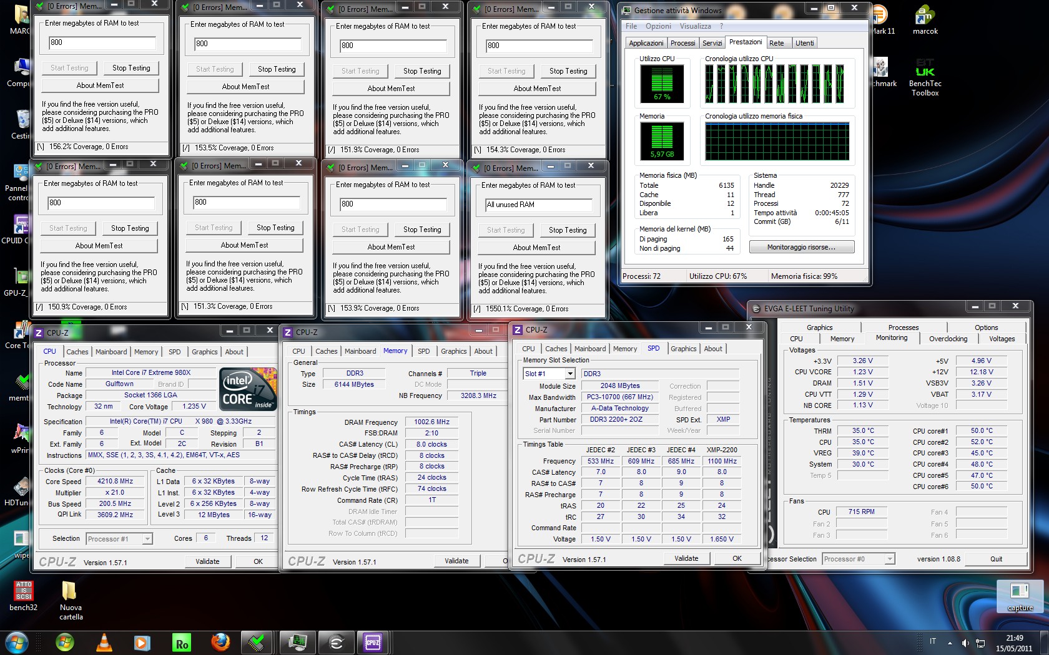This screenshot has height=655, width=1049.
Task: Switch to MemTest via its taskbar icon
Action: click(x=256, y=642)
